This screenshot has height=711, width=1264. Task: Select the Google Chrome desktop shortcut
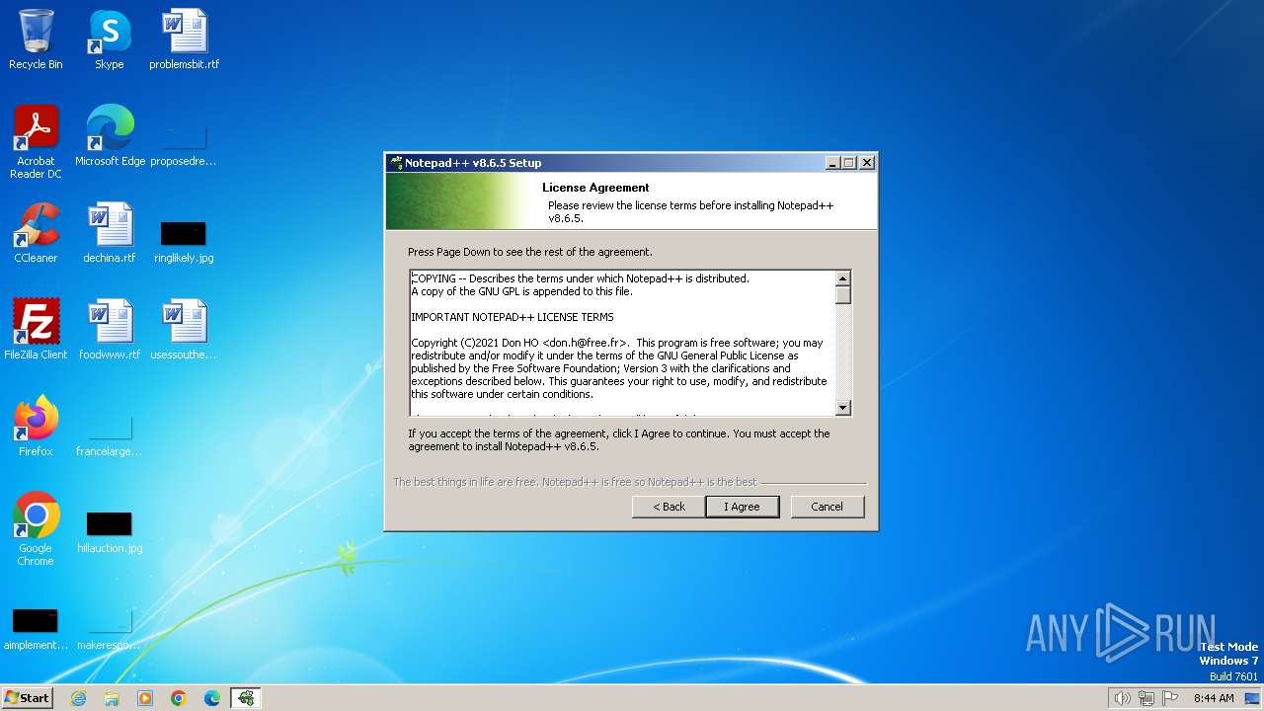click(x=36, y=529)
